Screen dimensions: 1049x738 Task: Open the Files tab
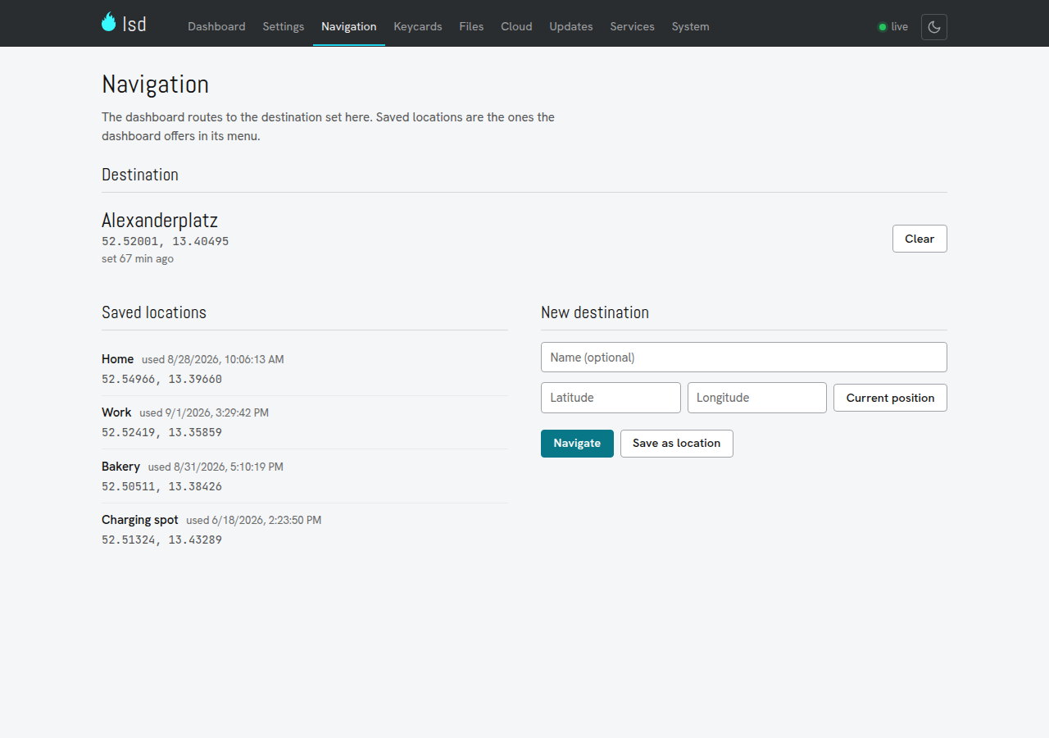(x=471, y=26)
